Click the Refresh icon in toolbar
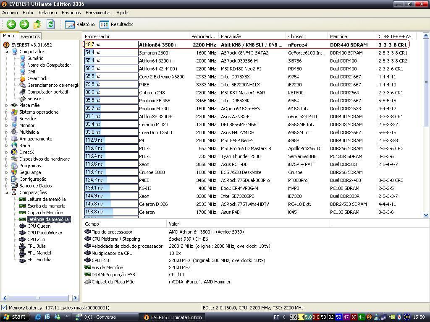430x322 pixels. click(x=50, y=24)
